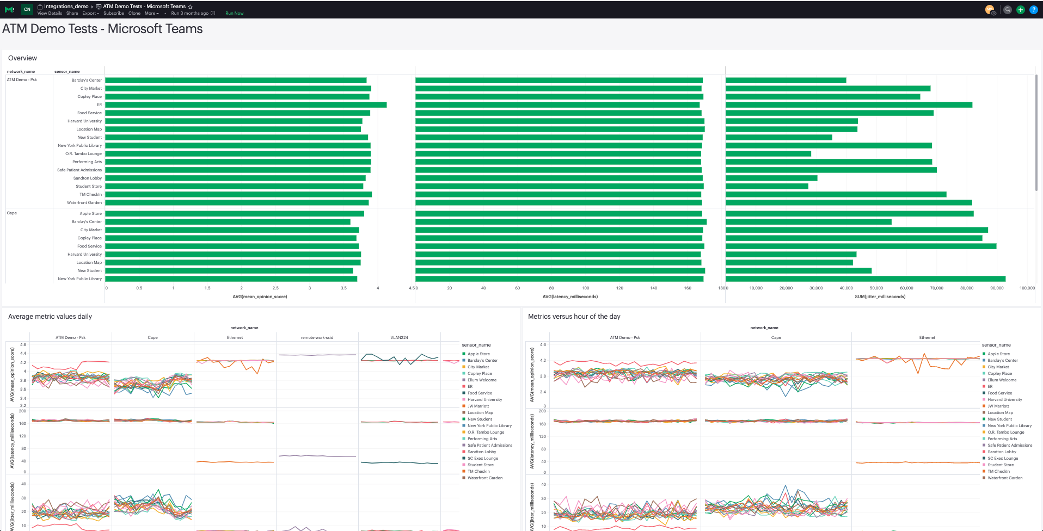
Task: Click the ER mean opinion score bar
Action: pos(246,104)
